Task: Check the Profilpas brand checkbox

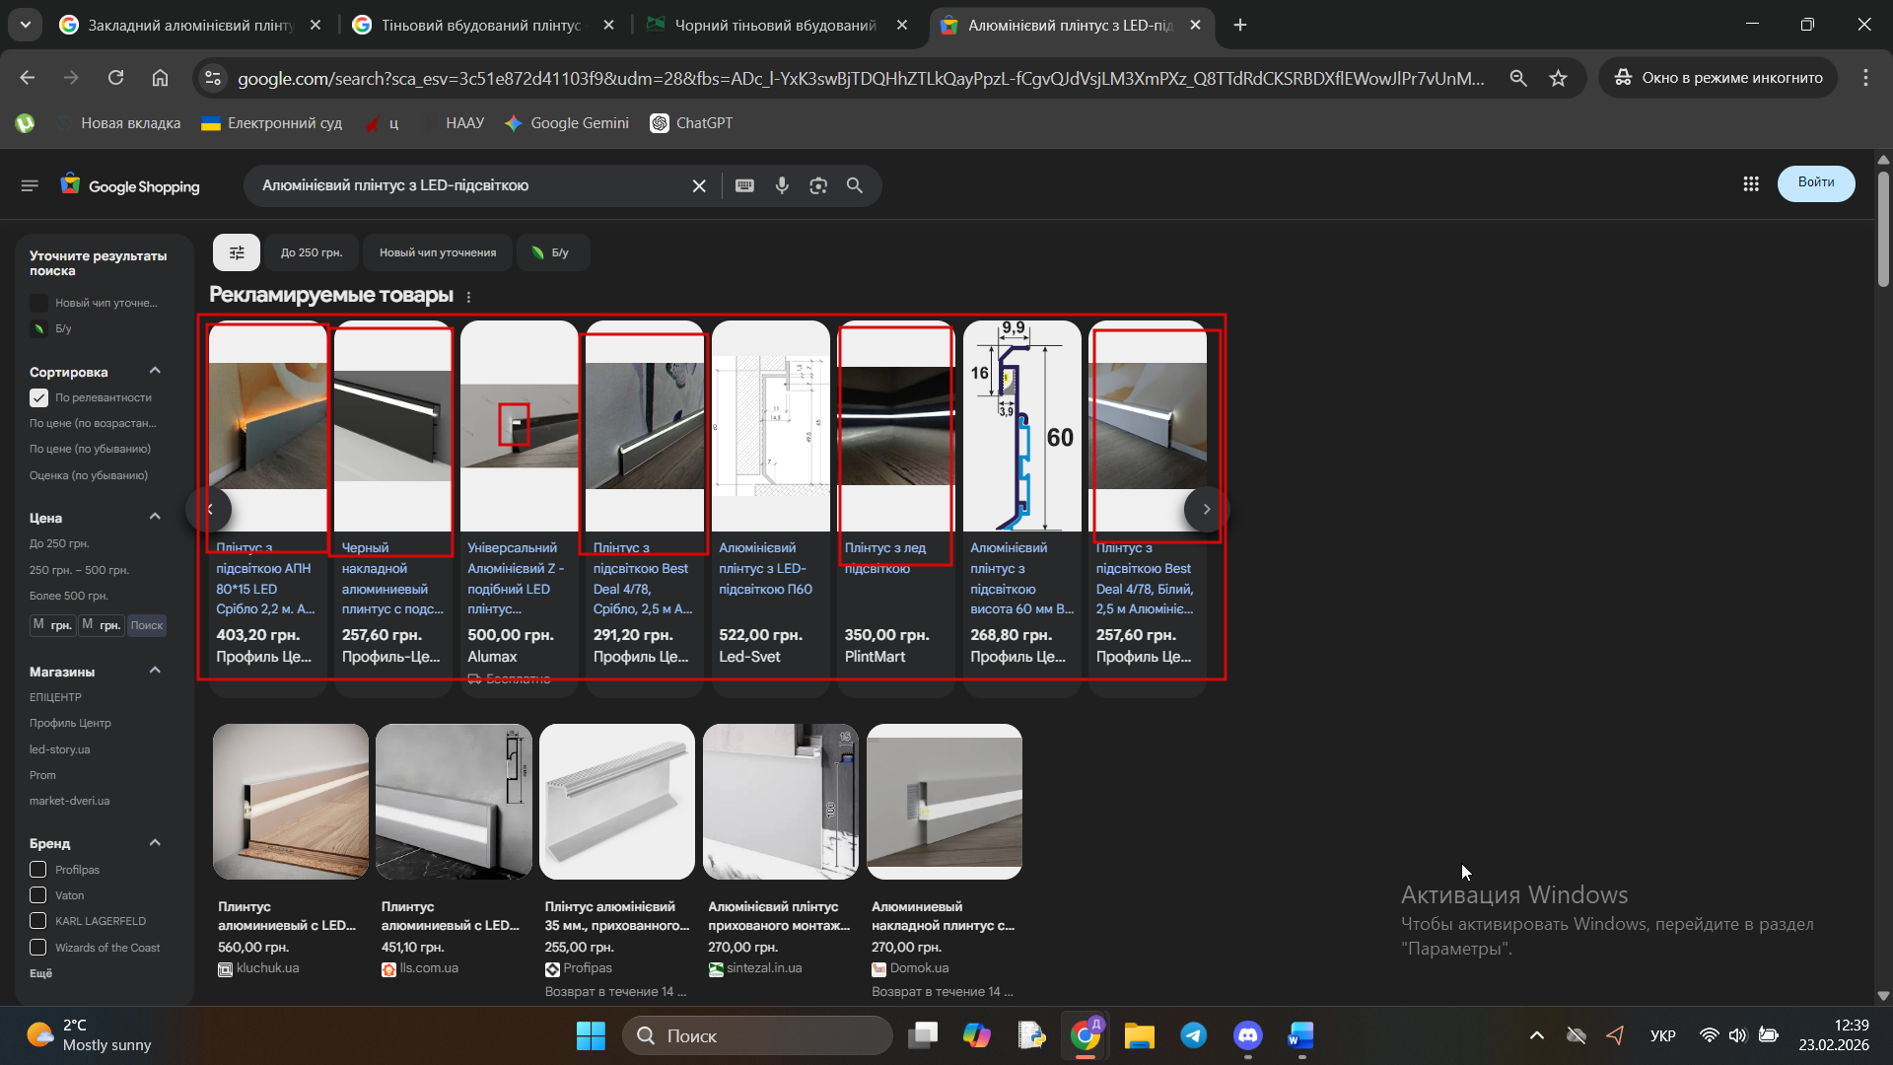Action: tap(38, 870)
